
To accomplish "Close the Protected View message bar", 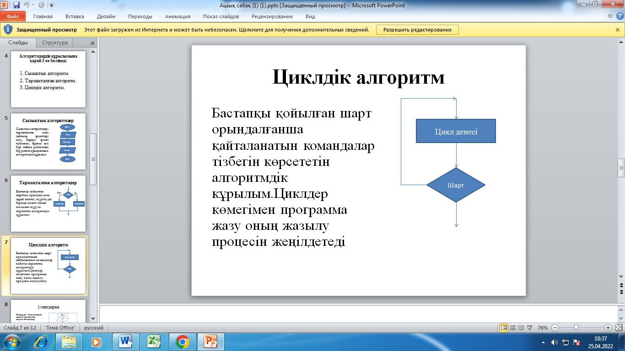I will coord(618,30).
